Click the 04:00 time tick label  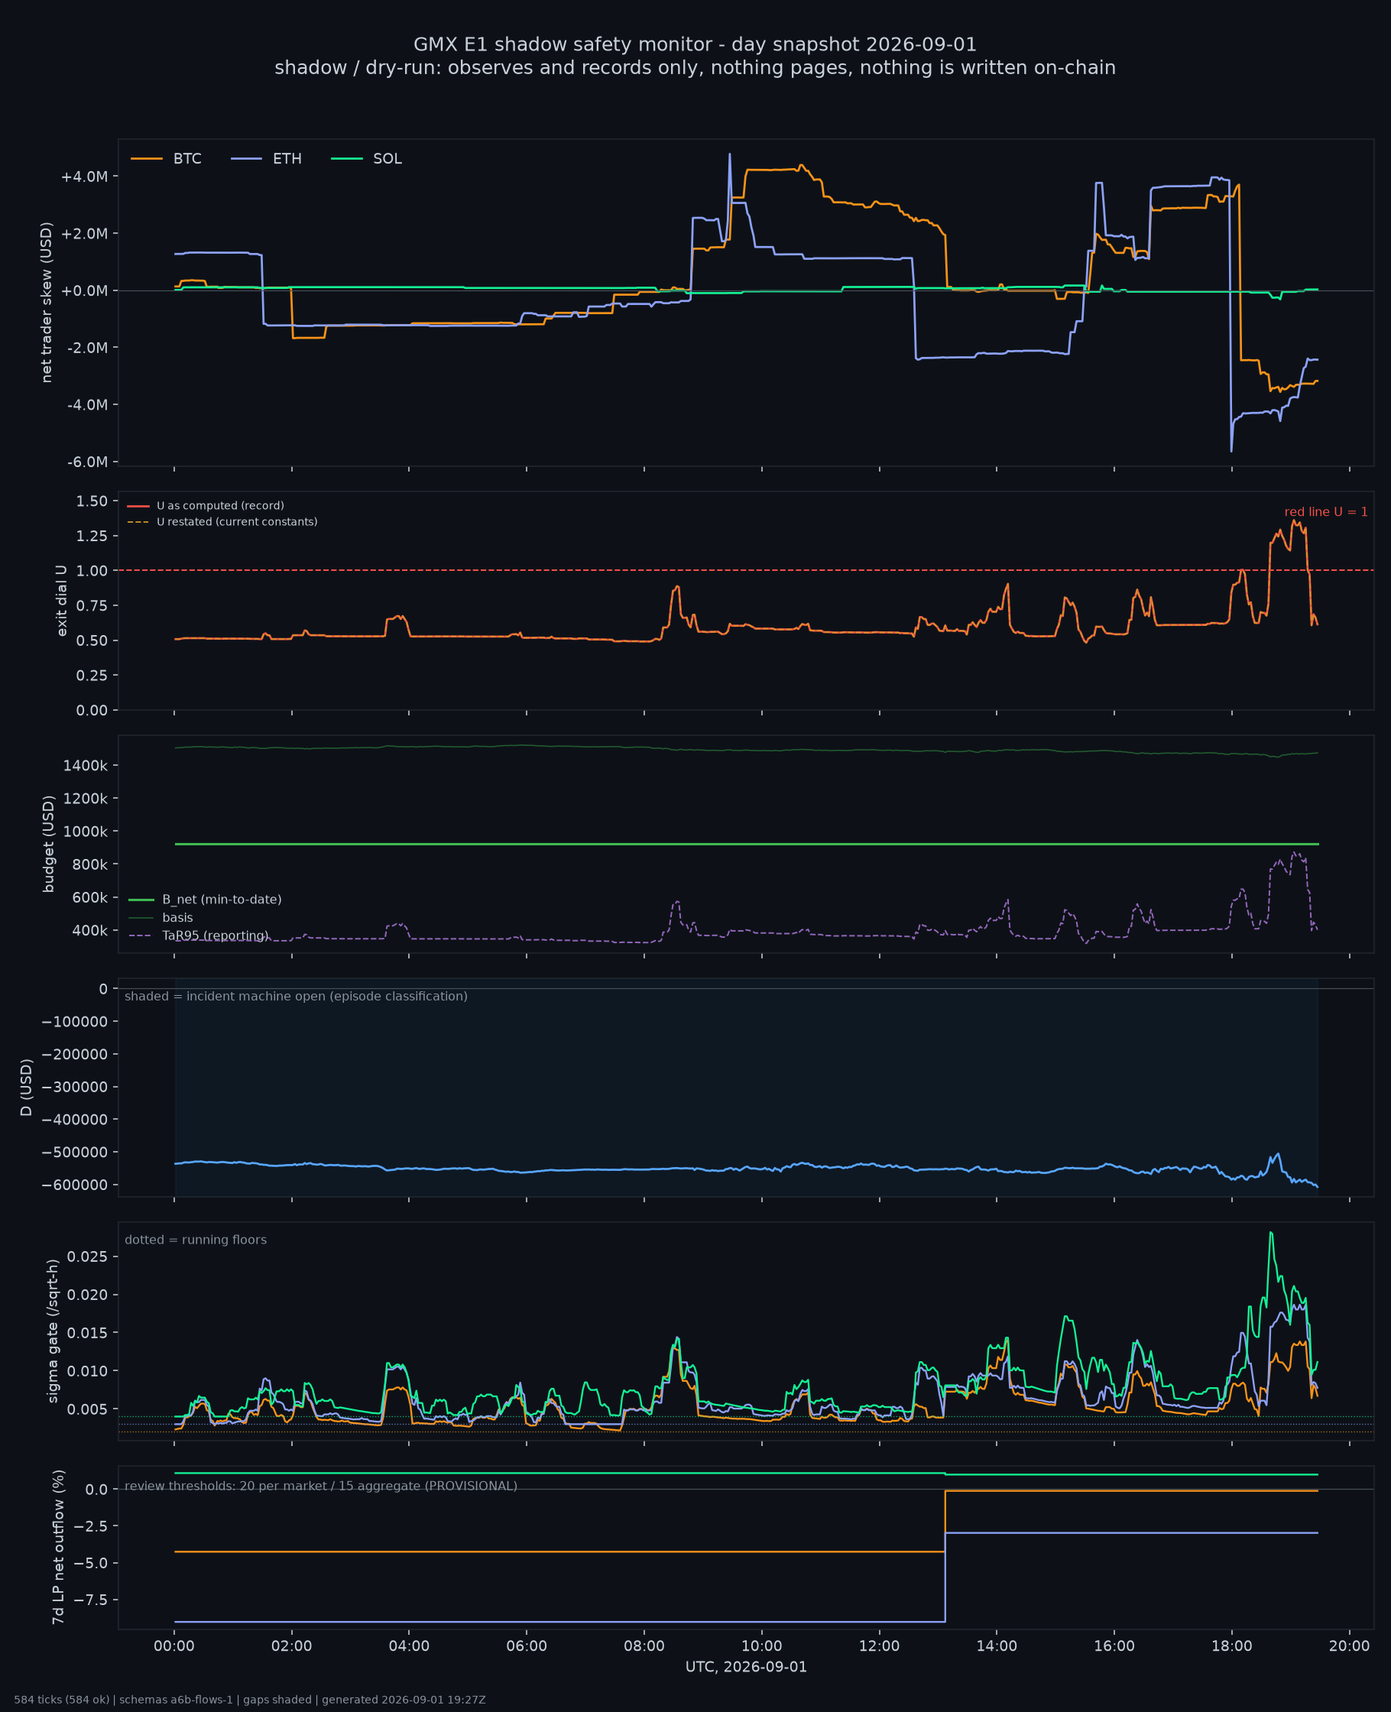(x=409, y=1646)
